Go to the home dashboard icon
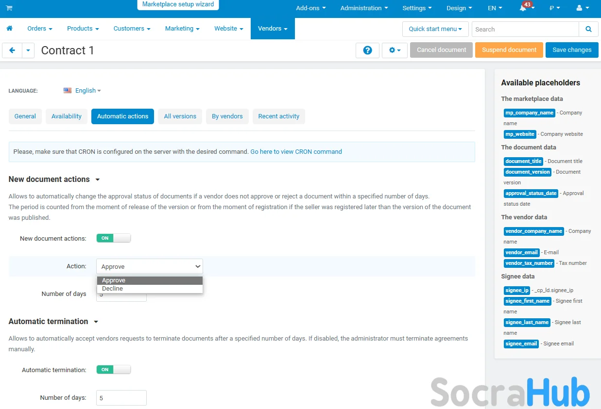Image resolution: width=601 pixels, height=409 pixels. point(9,29)
